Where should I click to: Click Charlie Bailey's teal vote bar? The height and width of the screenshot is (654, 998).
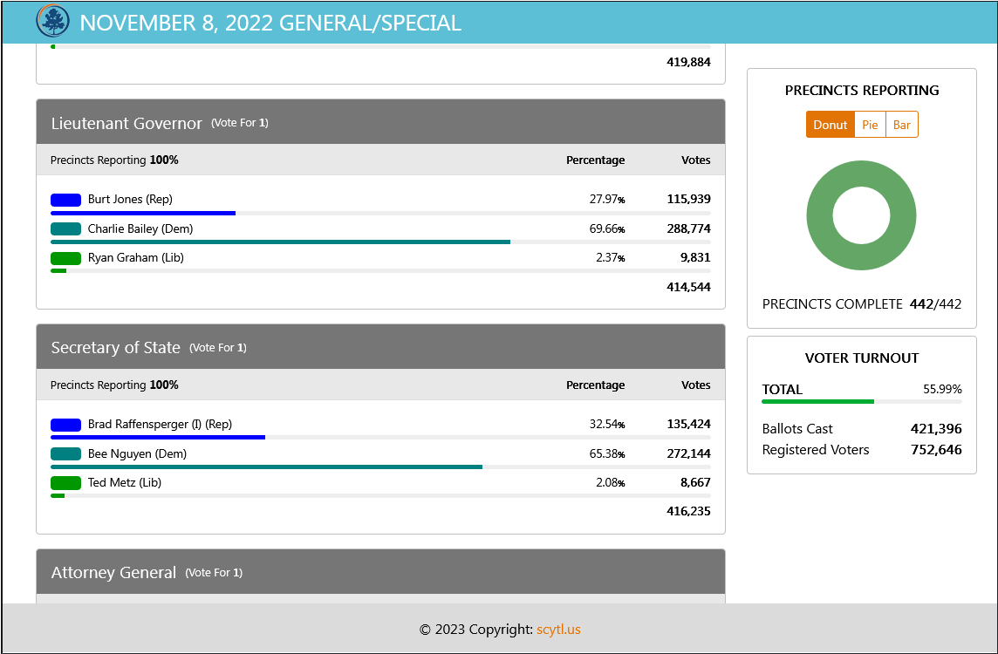point(280,242)
